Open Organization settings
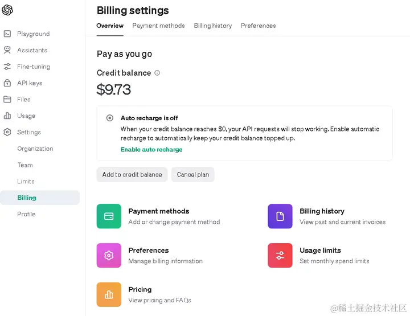 tap(35, 149)
